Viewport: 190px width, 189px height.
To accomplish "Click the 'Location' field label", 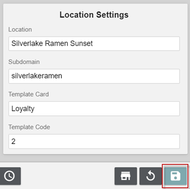I will pos(20,30).
